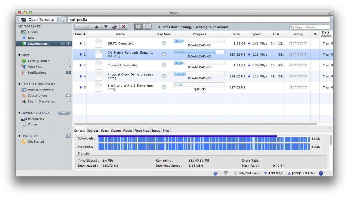This screenshot has width=349, height=198.
Task: Click the torrent list horizontal scrollbar
Action: click(195, 124)
